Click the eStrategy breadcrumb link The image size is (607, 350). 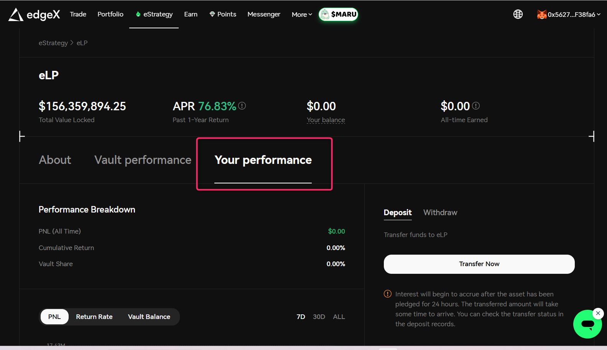53,43
